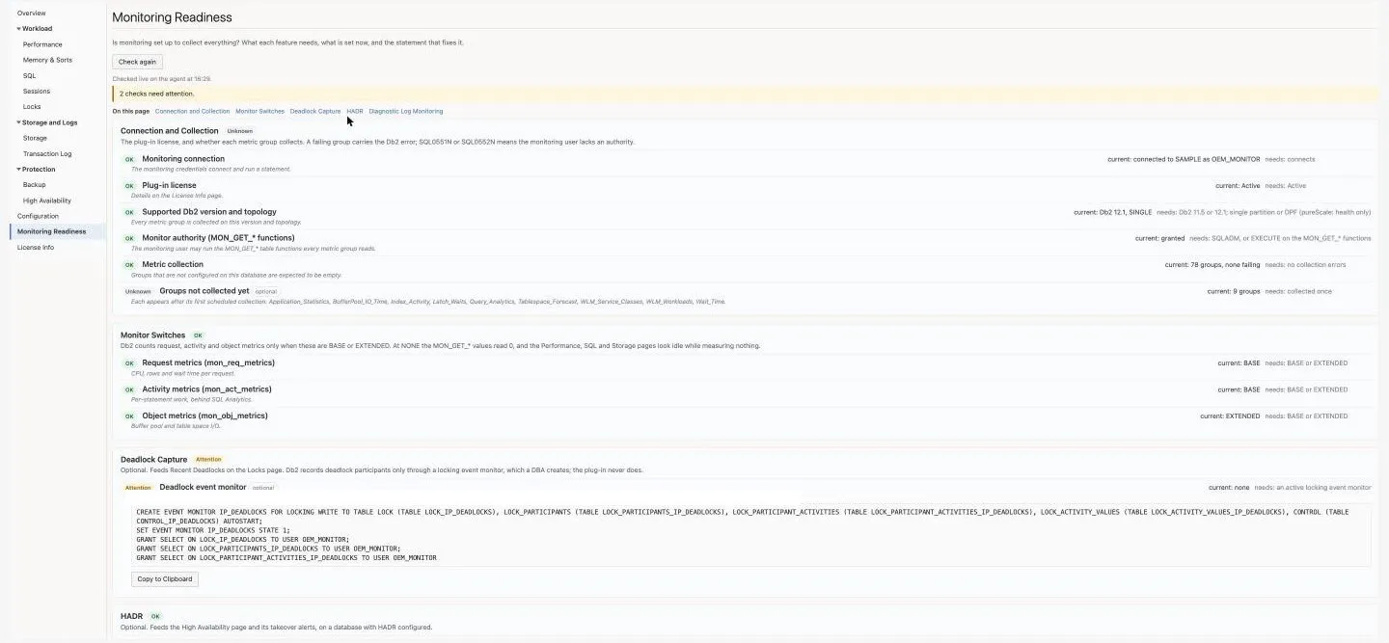
Task: Click OK badge beside Object metrics
Action: (x=129, y=416)
